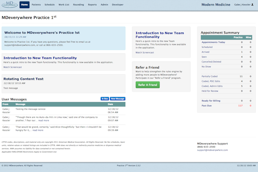Click the Mine column header

(x=249, y=37)
